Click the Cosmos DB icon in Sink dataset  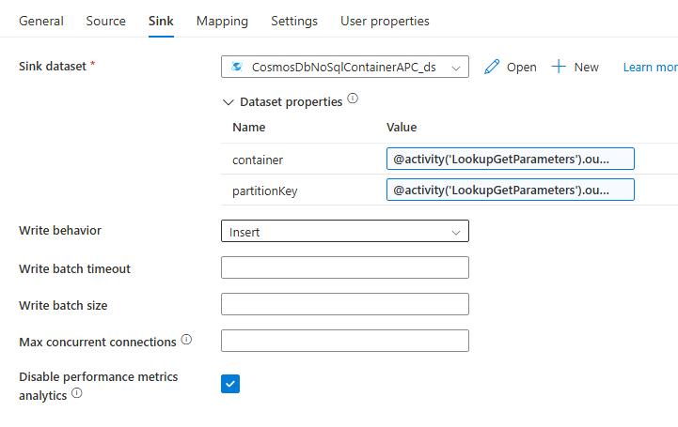point(236,67)
